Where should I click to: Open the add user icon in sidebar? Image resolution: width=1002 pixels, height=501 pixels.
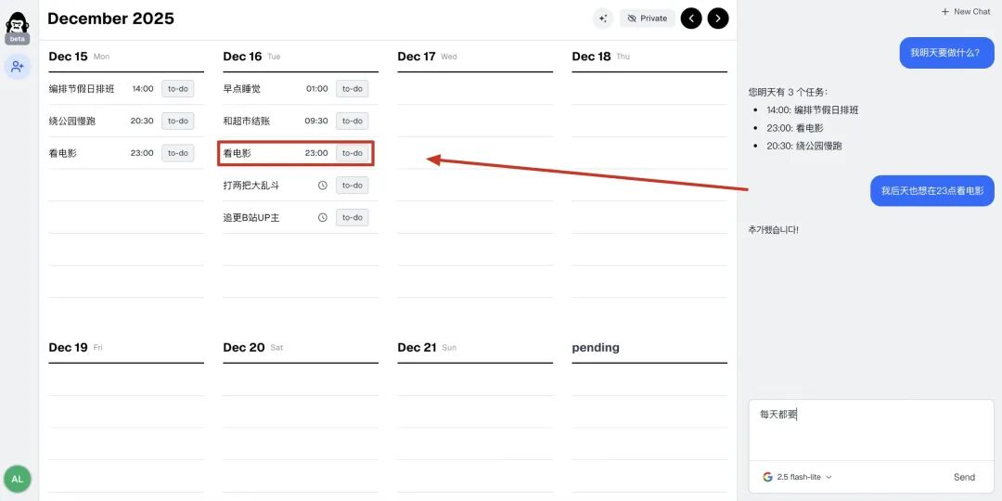tap(18, 67)
